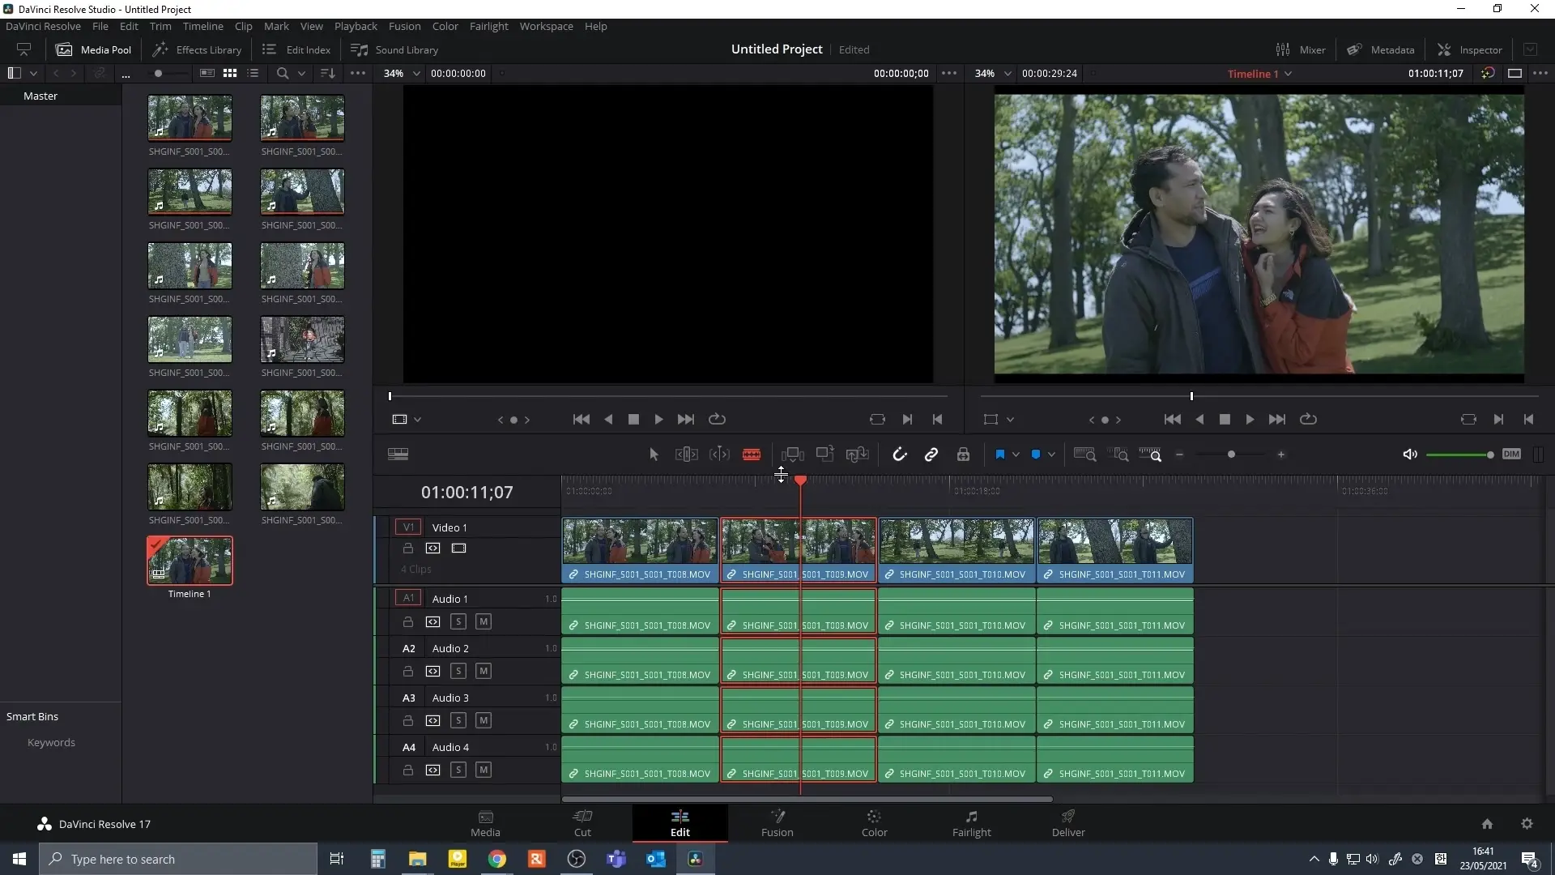Open media pool search options dropdown
The image size is (1555, 875).
point(301,73)
